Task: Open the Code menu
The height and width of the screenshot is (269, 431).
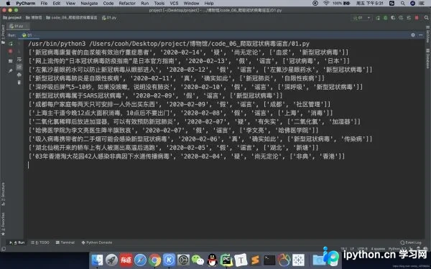Action: [x=108, y=4]
